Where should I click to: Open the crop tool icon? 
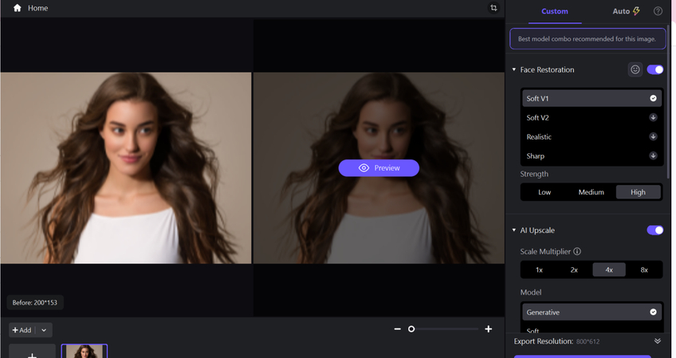pyautogui.click(x=493, y=8)
